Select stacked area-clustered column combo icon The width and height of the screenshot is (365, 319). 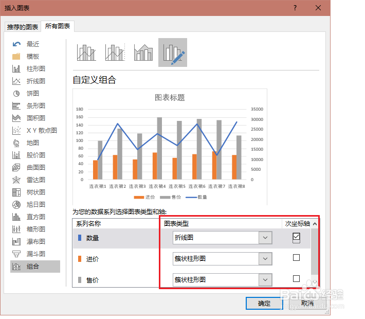point(143,52)
